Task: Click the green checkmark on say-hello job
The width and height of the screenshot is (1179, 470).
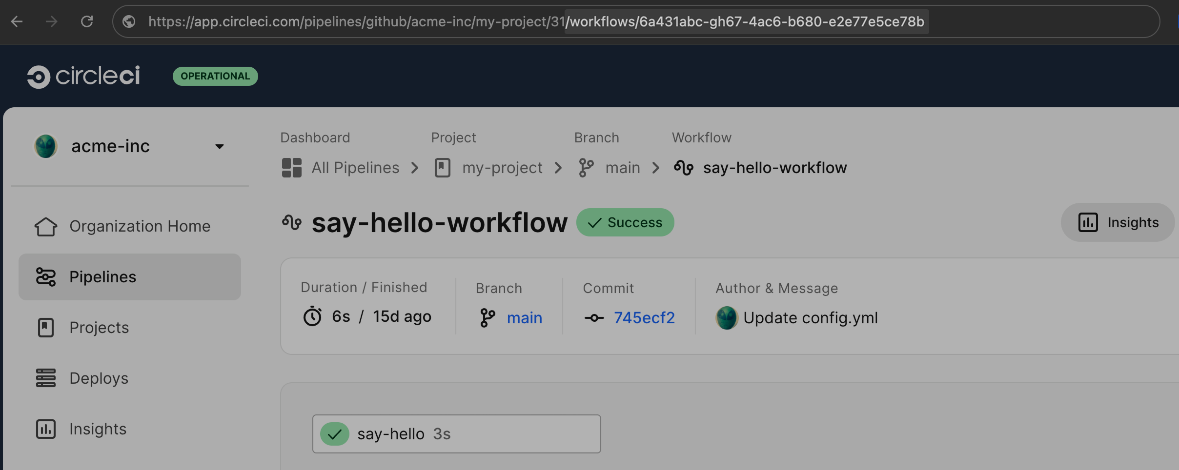Action: 335,434
